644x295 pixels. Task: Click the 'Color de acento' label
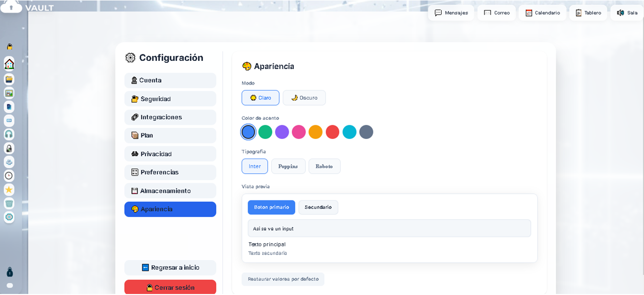pyautogui.click(x=261, y=118)
